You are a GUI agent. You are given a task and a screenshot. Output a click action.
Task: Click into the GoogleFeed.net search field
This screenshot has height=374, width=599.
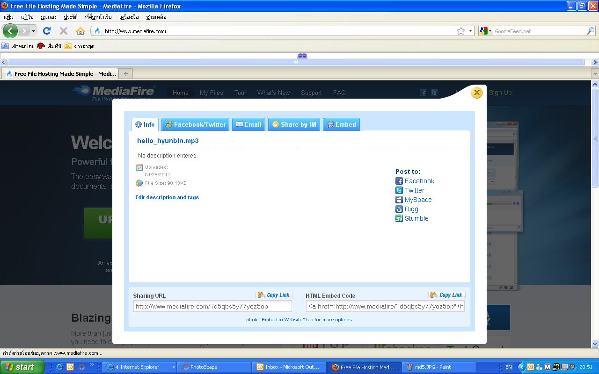point(539,31)
